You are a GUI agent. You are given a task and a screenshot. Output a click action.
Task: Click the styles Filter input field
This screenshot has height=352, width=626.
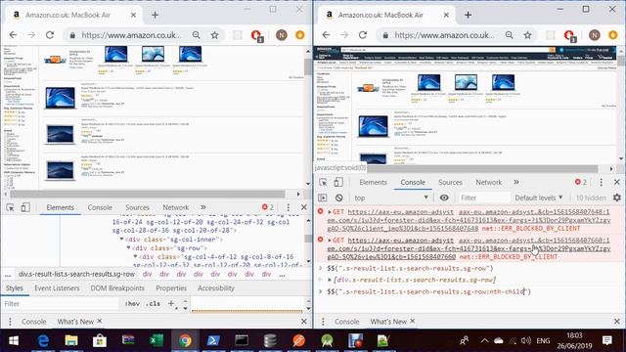60,304
